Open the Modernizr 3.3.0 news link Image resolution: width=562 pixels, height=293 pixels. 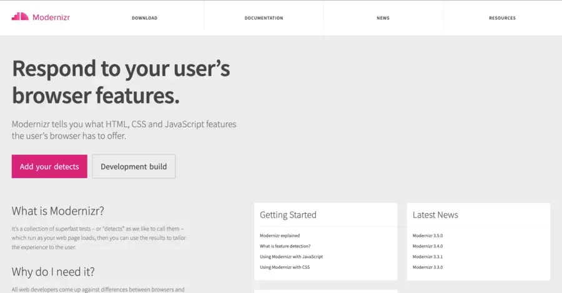click(x=428, y=267)
